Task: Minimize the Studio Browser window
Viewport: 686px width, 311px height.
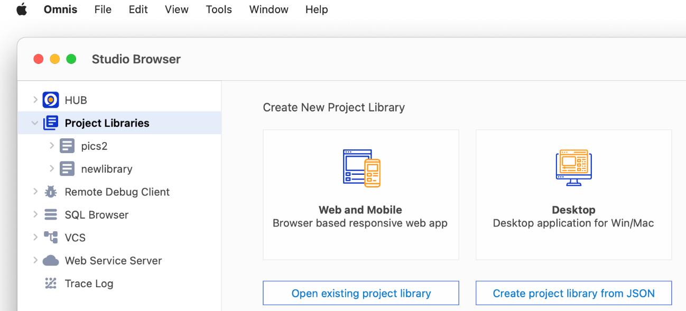Action: click(x=55, y=59)
